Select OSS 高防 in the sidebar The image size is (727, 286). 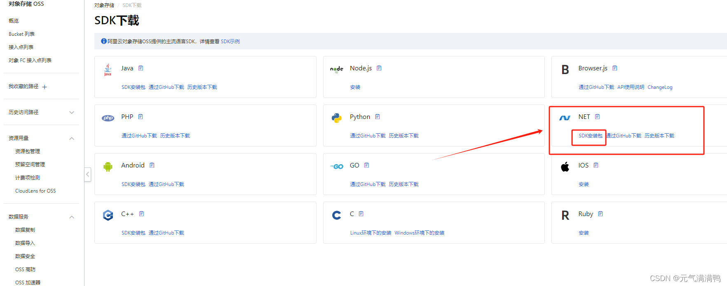(25, 270)
